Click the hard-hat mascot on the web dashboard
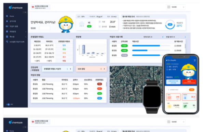205x132 pixels. (66, 24)
